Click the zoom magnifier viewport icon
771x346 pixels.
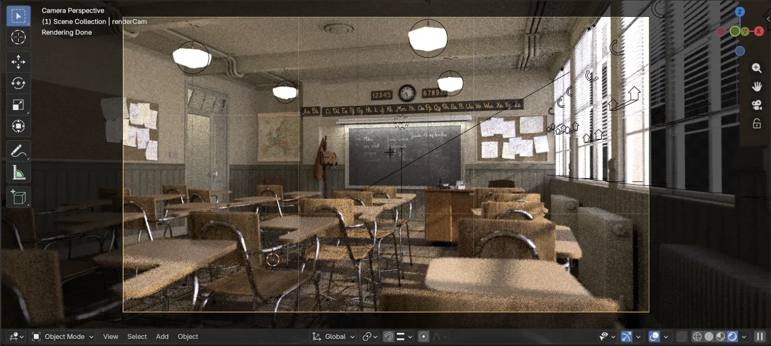point(757,68)
